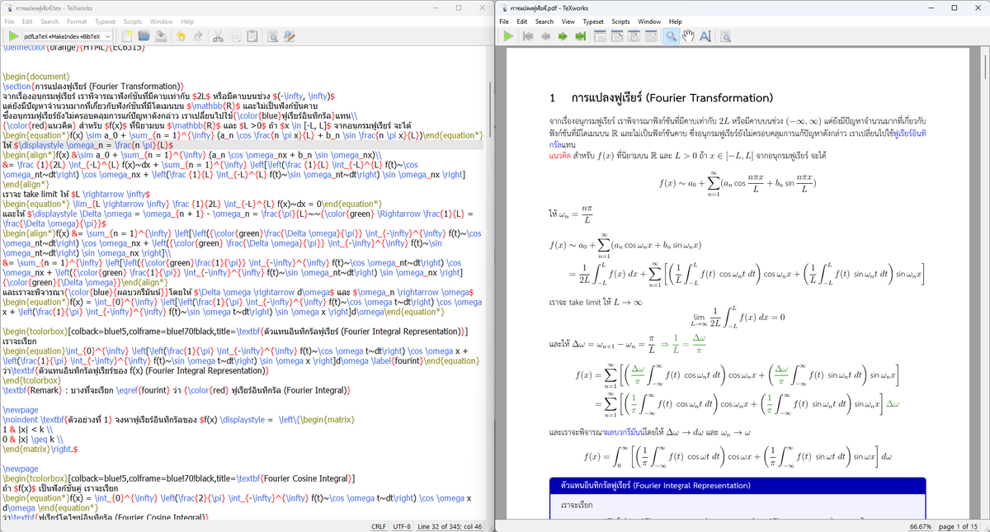Open the Scripts menu in the PDF window
Image resolution: width=990 pixels, height=532 pixels.
[621, 21]
